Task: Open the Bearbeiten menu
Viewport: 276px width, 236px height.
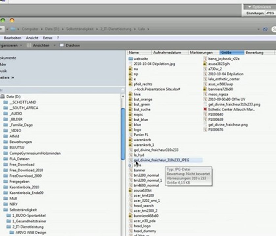Action: [x=12, y=38]
